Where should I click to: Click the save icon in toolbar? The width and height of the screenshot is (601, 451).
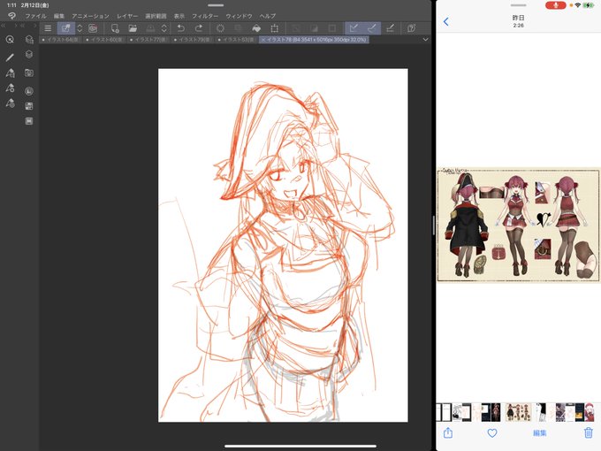[150, 28]
